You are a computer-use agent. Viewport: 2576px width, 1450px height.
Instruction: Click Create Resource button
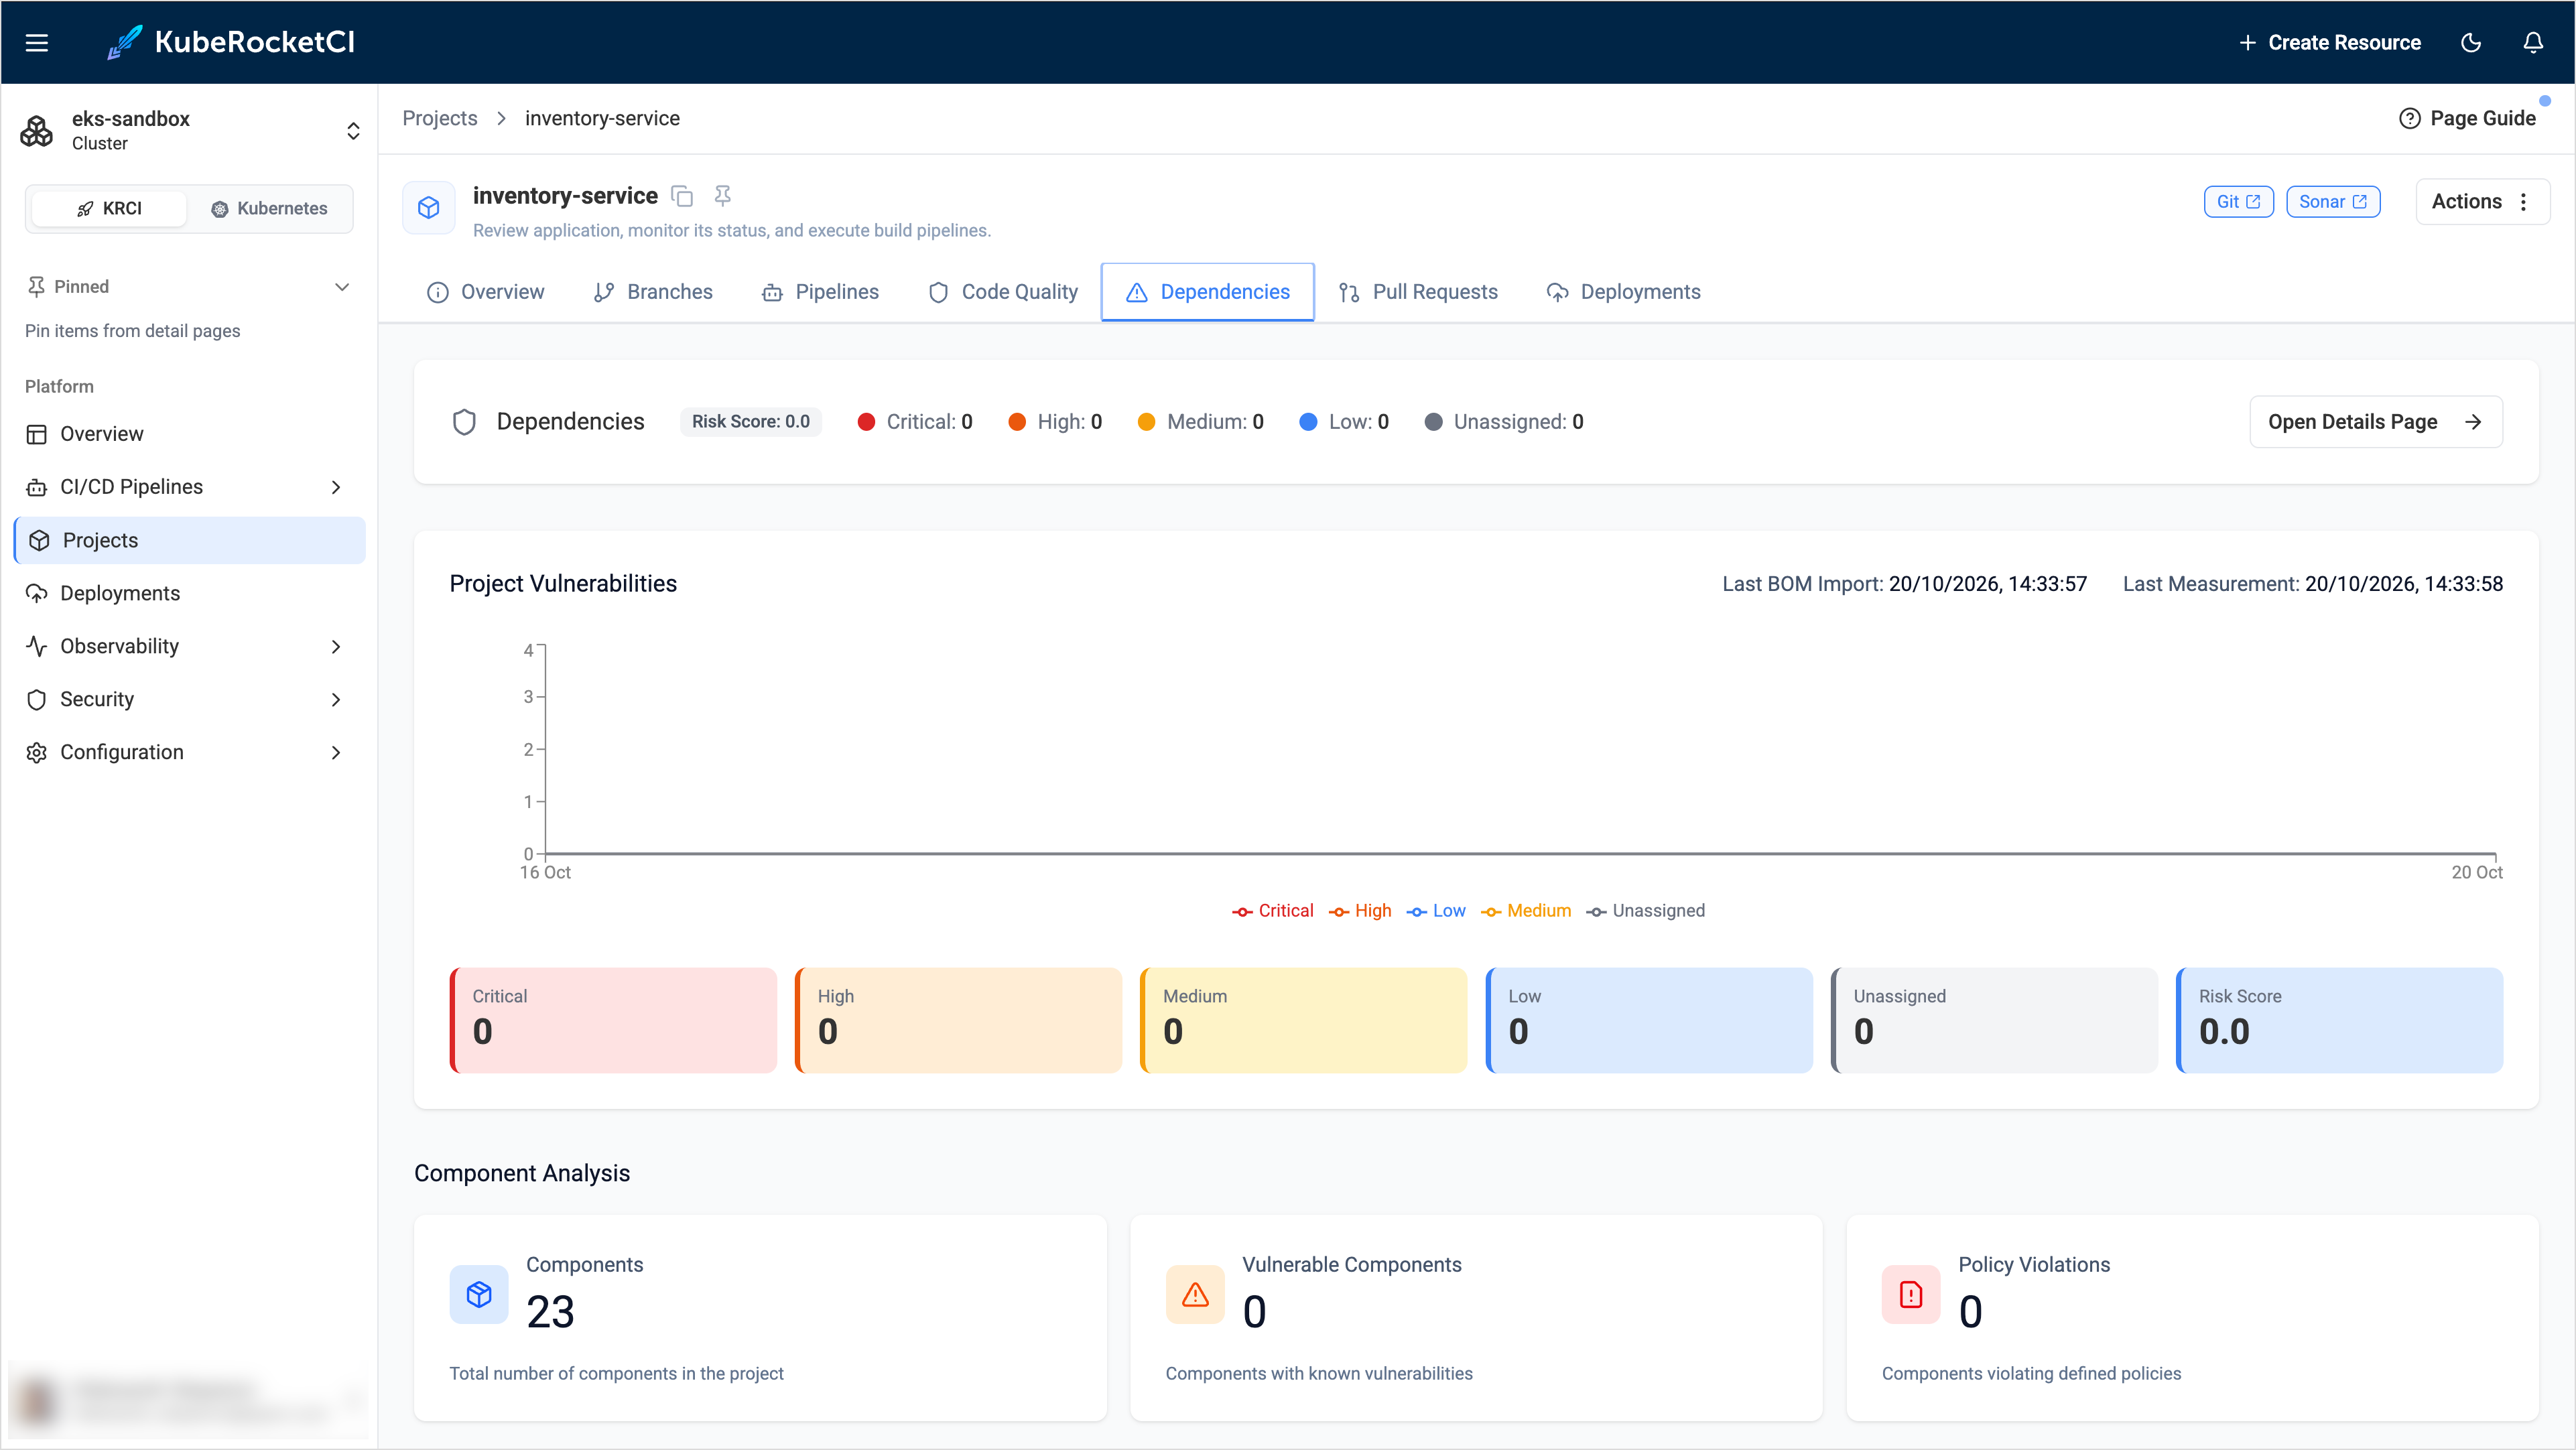click(x=2330, y=42)
